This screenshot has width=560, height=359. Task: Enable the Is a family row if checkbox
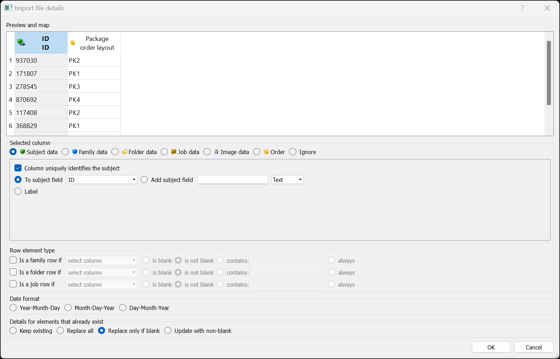pos(13,260)
